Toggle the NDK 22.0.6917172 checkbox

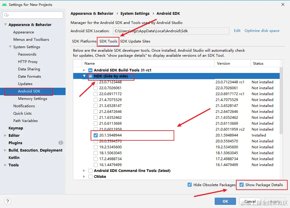[x=96, y=94]
